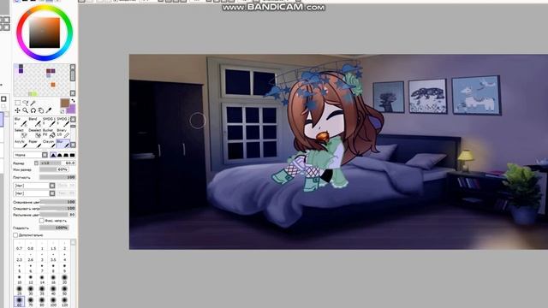Click the foreground brown color swatch

pos(65,103)
